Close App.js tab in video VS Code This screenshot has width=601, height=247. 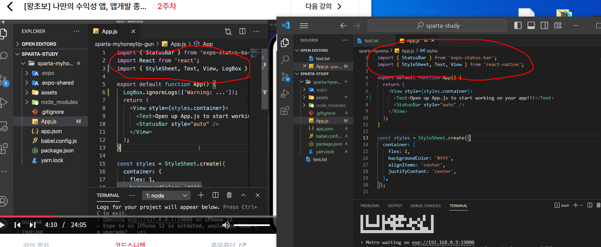pyautogui.click(x=133, y=31)
